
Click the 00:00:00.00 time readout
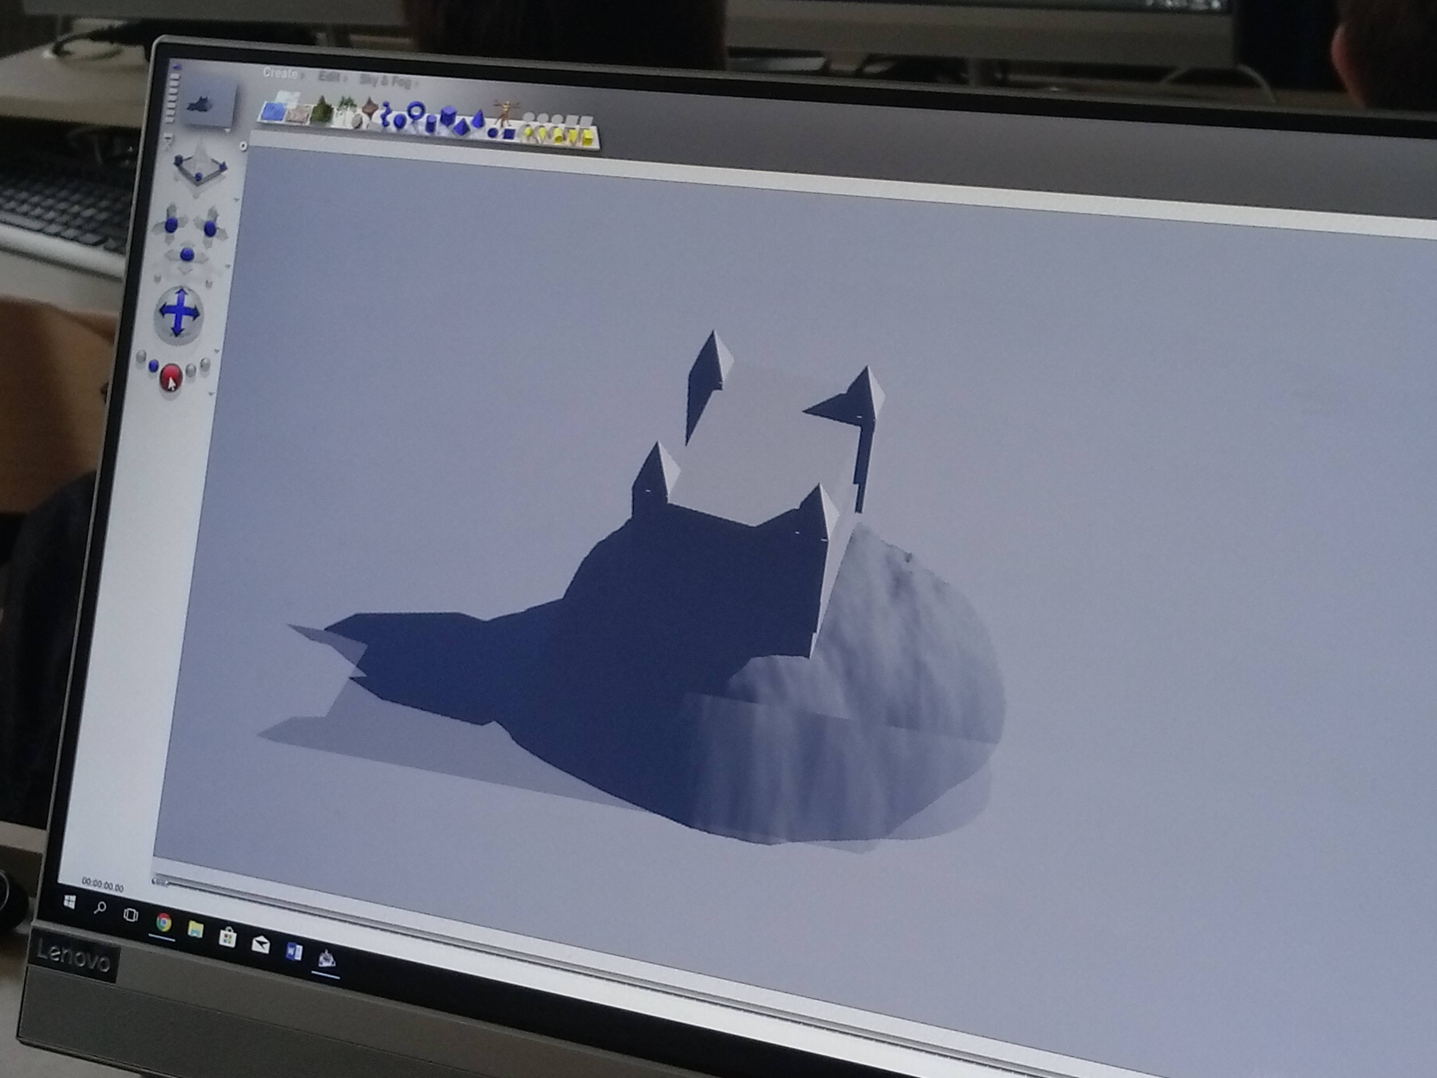103,884
